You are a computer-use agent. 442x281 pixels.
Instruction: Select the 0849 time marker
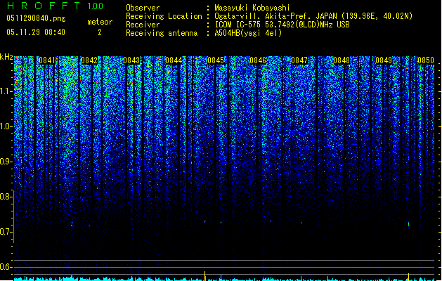click(384, 60)
